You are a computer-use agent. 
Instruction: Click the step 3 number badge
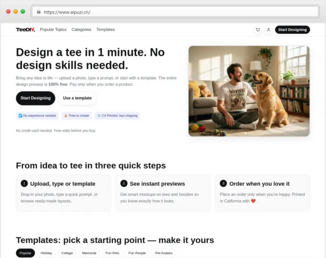[223, 184]
